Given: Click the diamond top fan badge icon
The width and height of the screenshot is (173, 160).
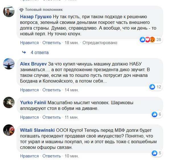Looking at the screenshot, I should [x=22, y=10].
